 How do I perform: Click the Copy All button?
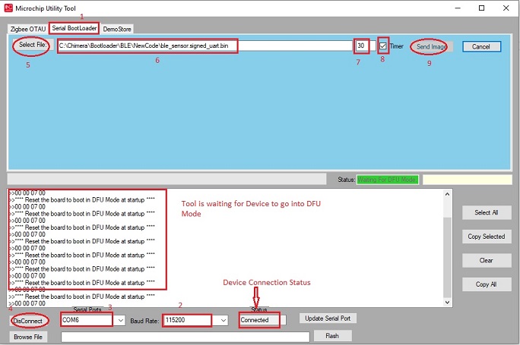coord(487,284)
